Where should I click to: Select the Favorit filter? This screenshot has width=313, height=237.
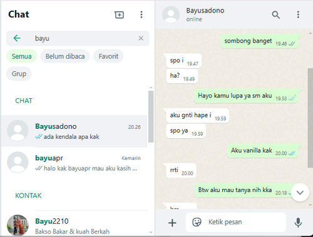(x=108, y=56)
